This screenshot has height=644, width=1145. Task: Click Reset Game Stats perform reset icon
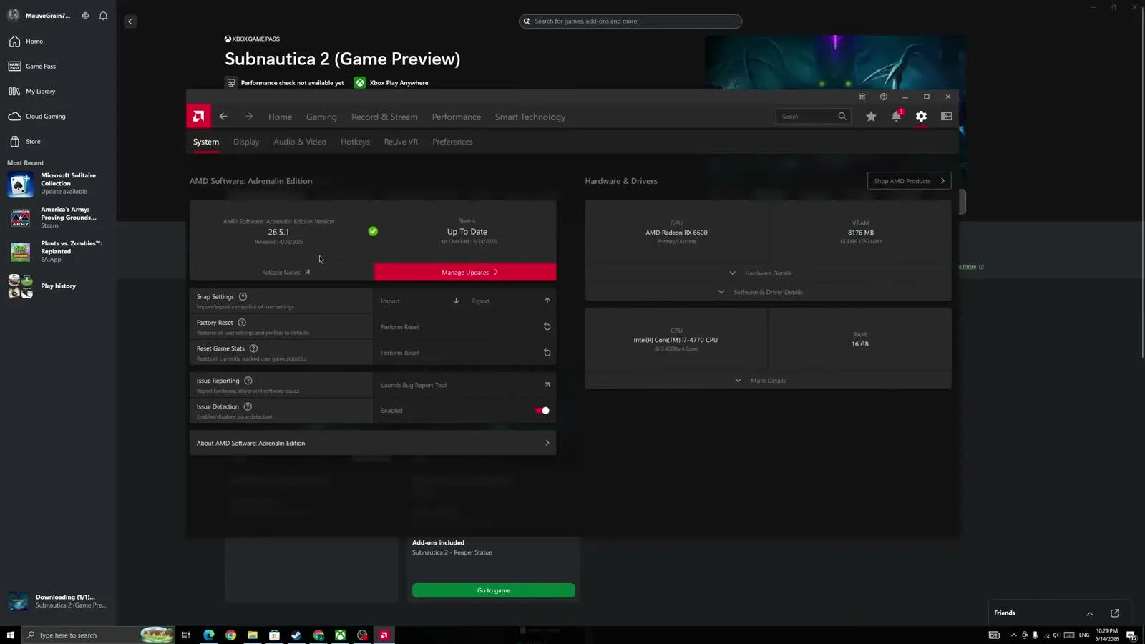click(x=547, y=352)
